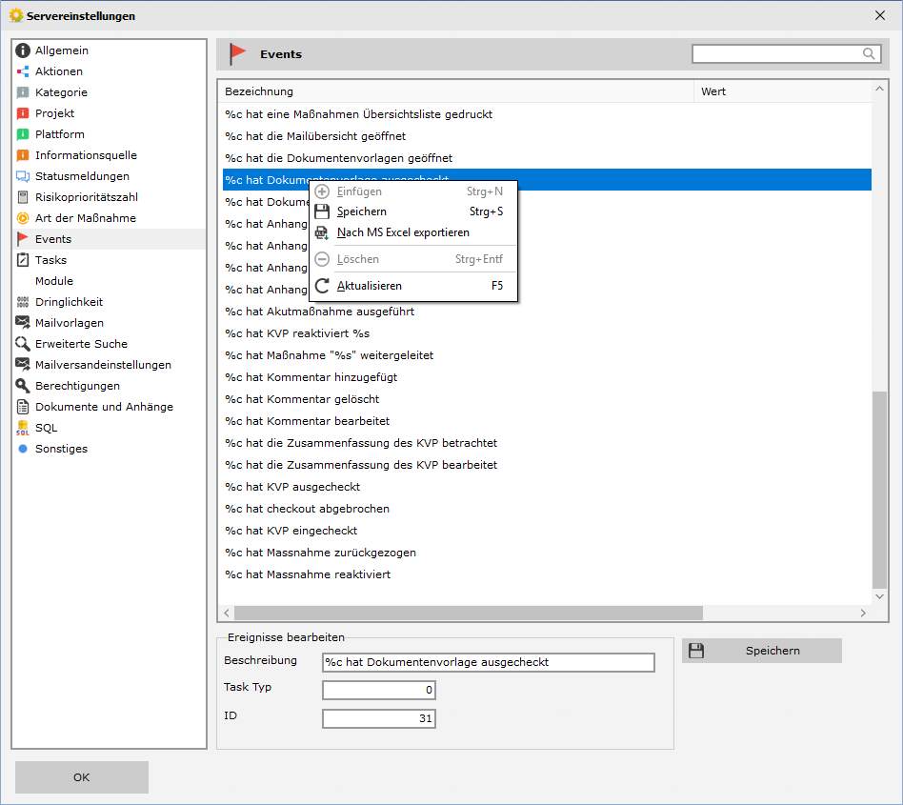Click the Events flag icon in sidebar
903x805 pixels.
[23, 238]
